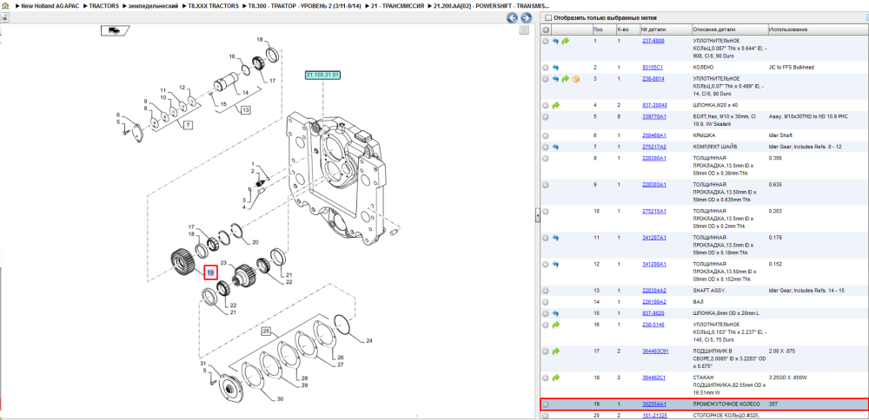
Task: Click the blue arrow icon on row 93105C1
Action: coord(556,68)
